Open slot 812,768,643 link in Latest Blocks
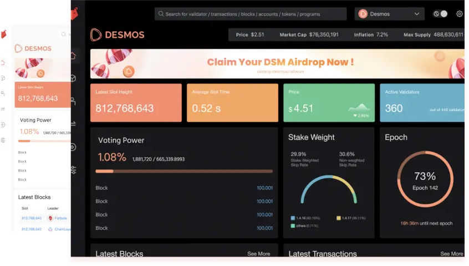 pos(32,218)
